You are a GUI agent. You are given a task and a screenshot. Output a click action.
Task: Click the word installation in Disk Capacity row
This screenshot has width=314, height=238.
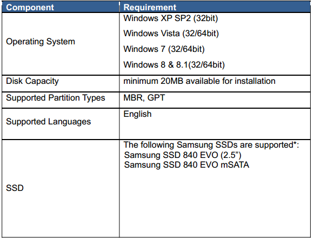255,81
